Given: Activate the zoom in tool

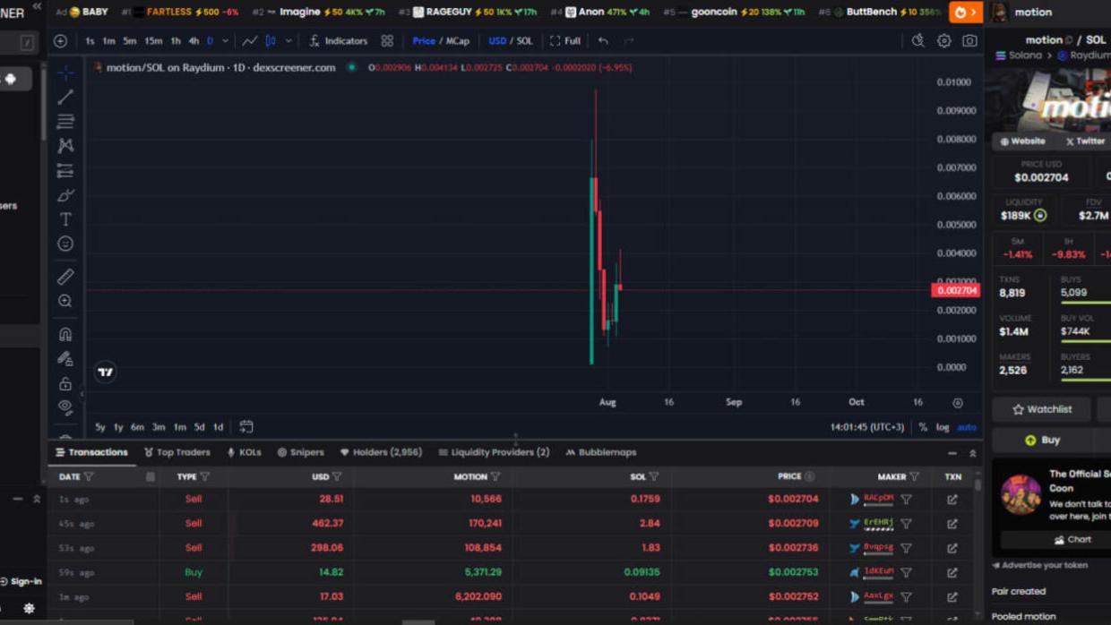Looking at the screenshot, I should pyautogui.click(x=65, y=301).
